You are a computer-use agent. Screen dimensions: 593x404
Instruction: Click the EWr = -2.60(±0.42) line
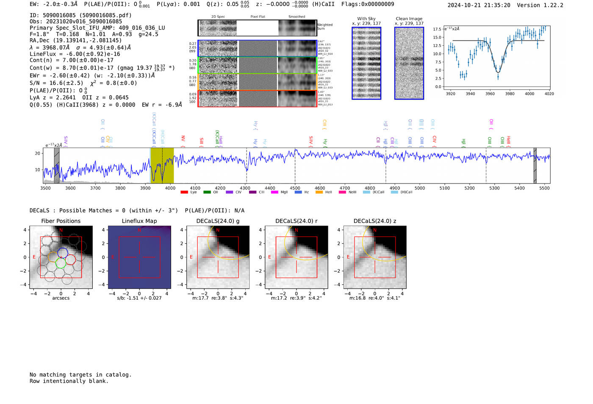click(x=92, y=75)
